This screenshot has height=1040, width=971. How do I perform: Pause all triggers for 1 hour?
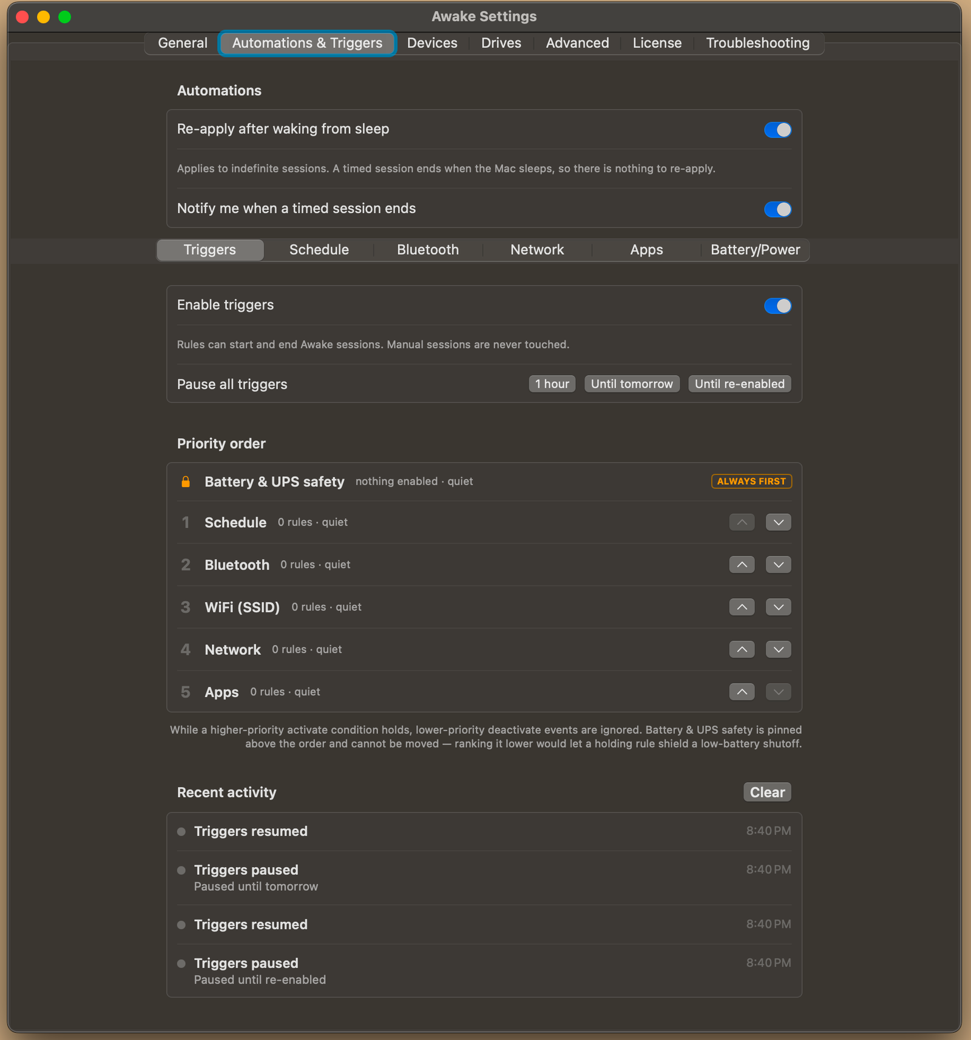click(x=552, y=384)
